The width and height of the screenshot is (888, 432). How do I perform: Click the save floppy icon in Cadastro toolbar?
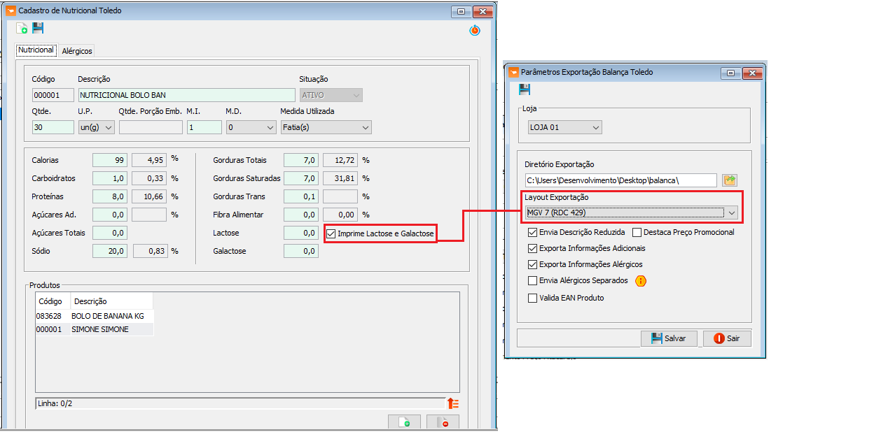point(38,29)
